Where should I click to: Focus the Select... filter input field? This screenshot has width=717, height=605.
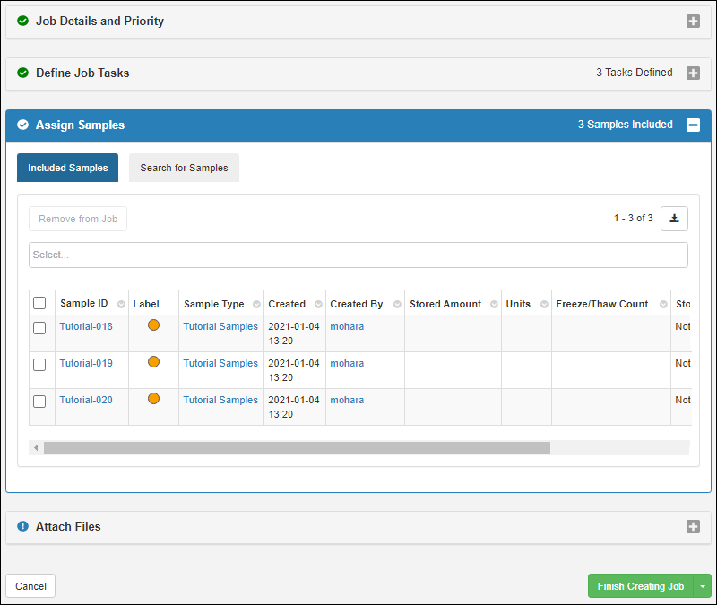click(358, 255)
